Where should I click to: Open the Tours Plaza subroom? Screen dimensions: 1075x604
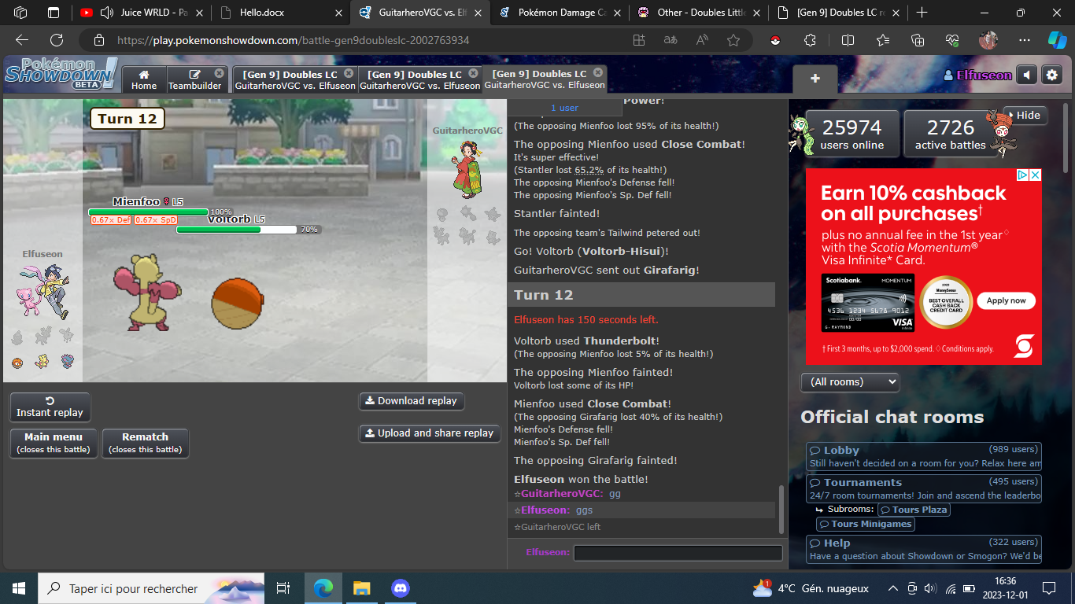[914, 510]
